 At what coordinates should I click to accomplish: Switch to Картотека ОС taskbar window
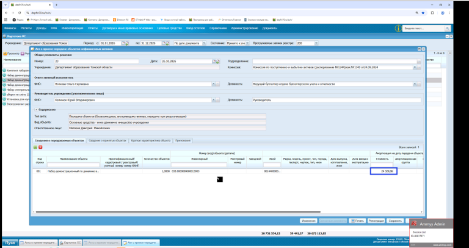(x=70, y=243)
